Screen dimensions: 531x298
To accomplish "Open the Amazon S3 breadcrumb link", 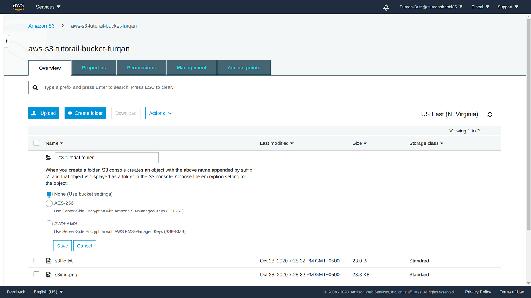I will [x=41, y=26].
